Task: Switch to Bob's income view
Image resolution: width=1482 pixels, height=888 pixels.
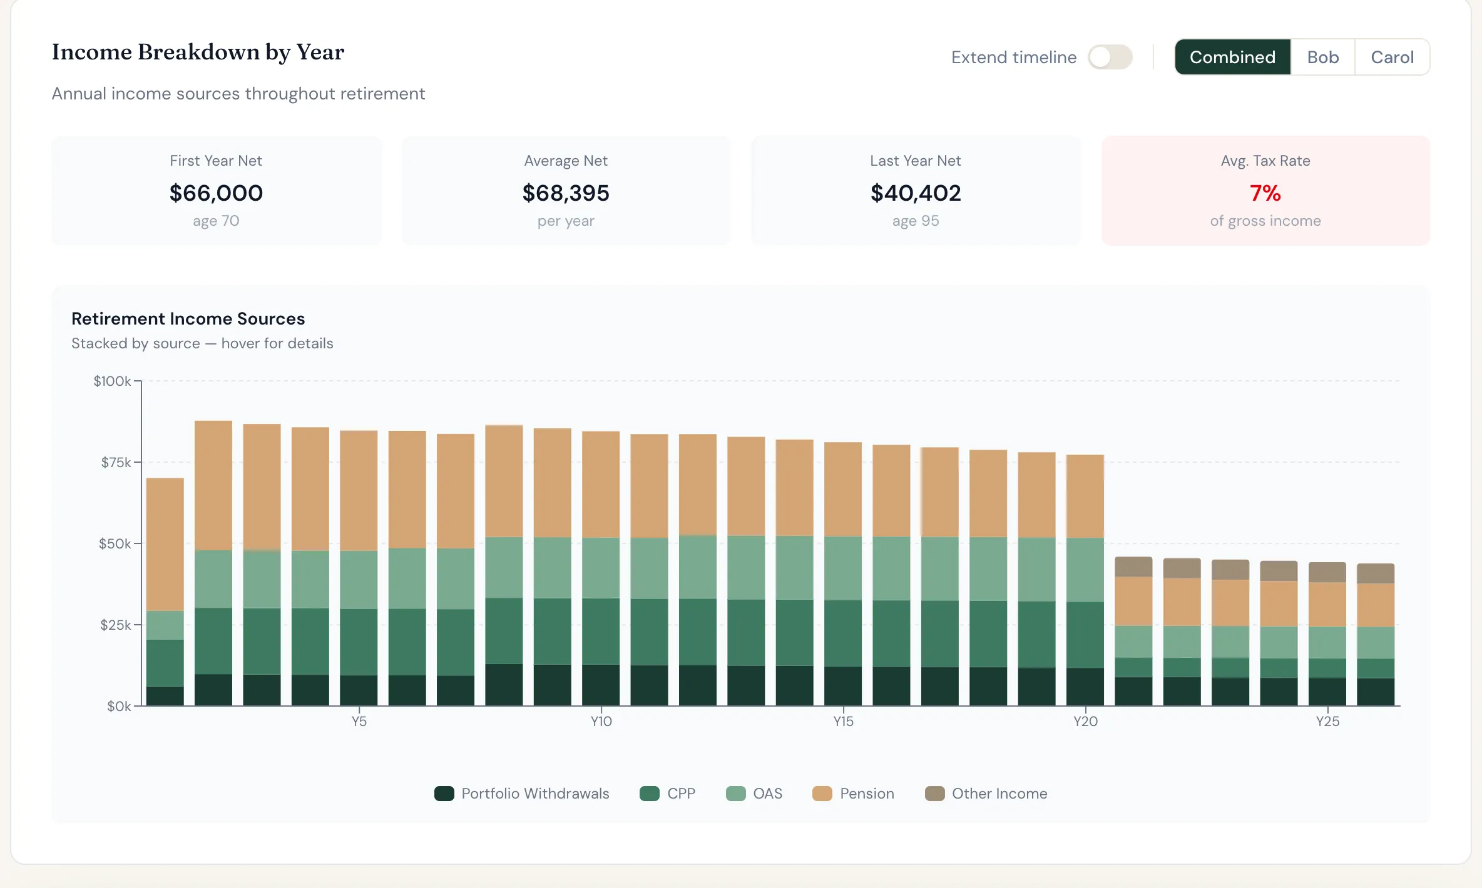Action: [1322, 57]
